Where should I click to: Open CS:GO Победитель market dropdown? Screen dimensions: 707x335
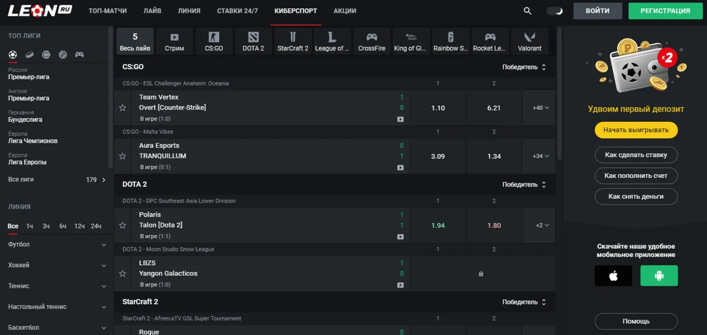[524, 67]
